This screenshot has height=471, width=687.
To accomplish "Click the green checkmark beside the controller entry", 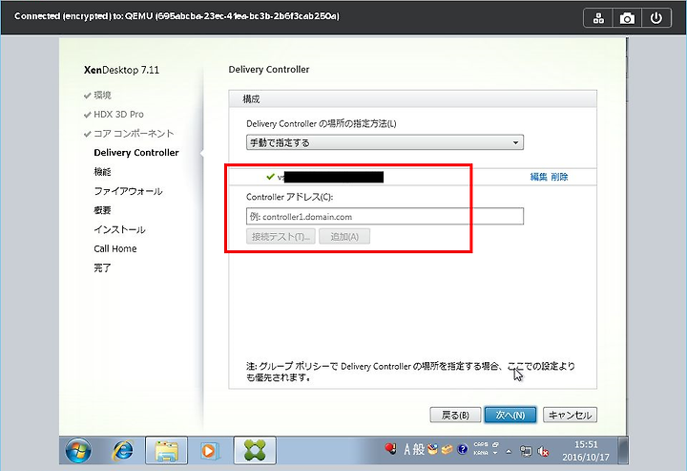I will click(270, 177).
